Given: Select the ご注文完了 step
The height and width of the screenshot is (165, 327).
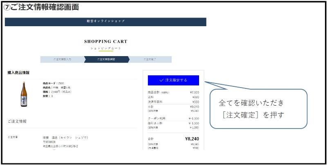Looking at the screenshot, I should tap(150, 59).
